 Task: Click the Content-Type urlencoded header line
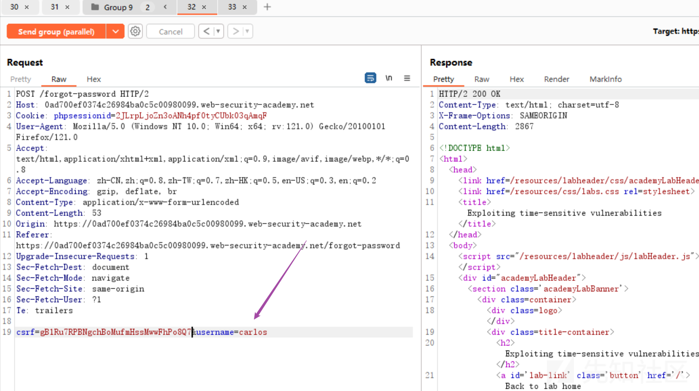127,202
